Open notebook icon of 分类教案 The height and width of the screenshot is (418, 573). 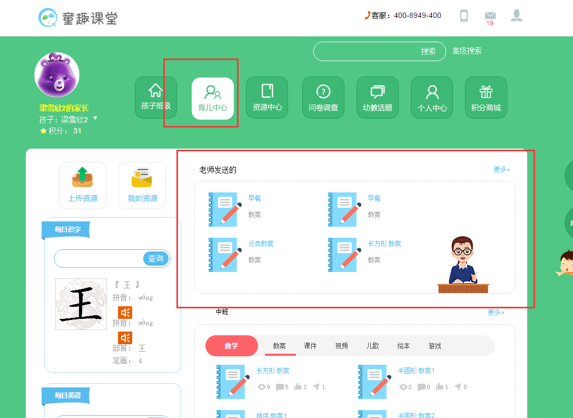pos(225,255)
